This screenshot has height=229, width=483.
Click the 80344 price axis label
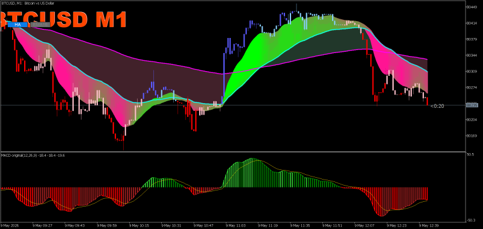(x=472, y=55)
